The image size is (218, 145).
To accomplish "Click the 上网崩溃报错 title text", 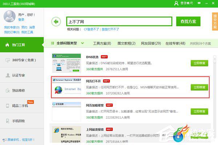I will (x=95, y=129).
